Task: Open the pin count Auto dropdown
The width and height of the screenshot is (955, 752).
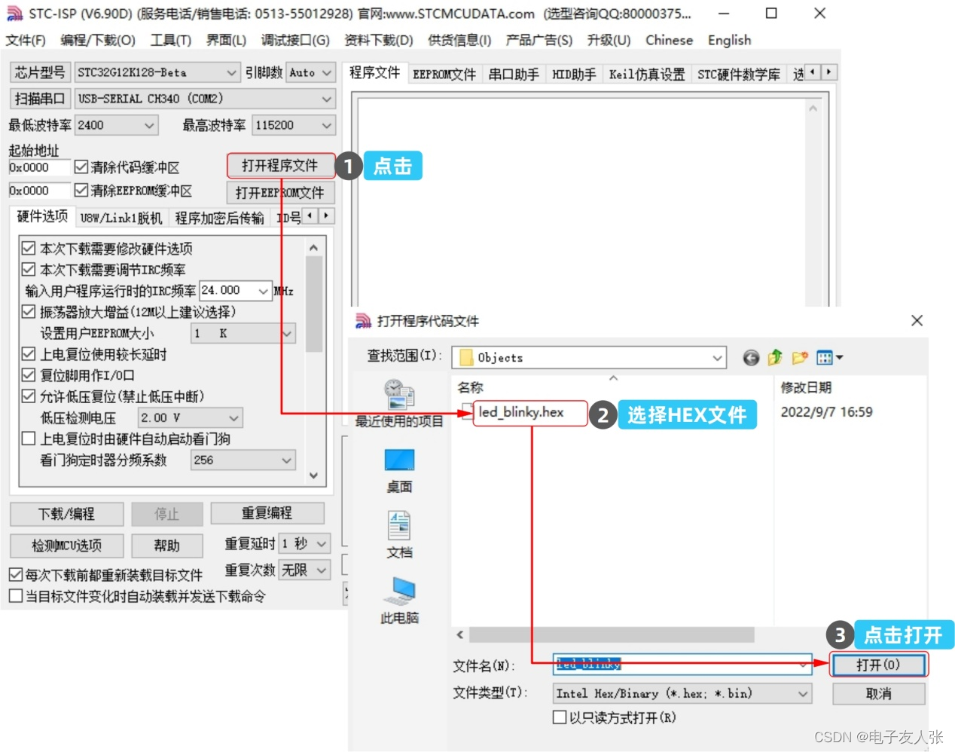Action: pyautogui.click(x=310, y=72)
